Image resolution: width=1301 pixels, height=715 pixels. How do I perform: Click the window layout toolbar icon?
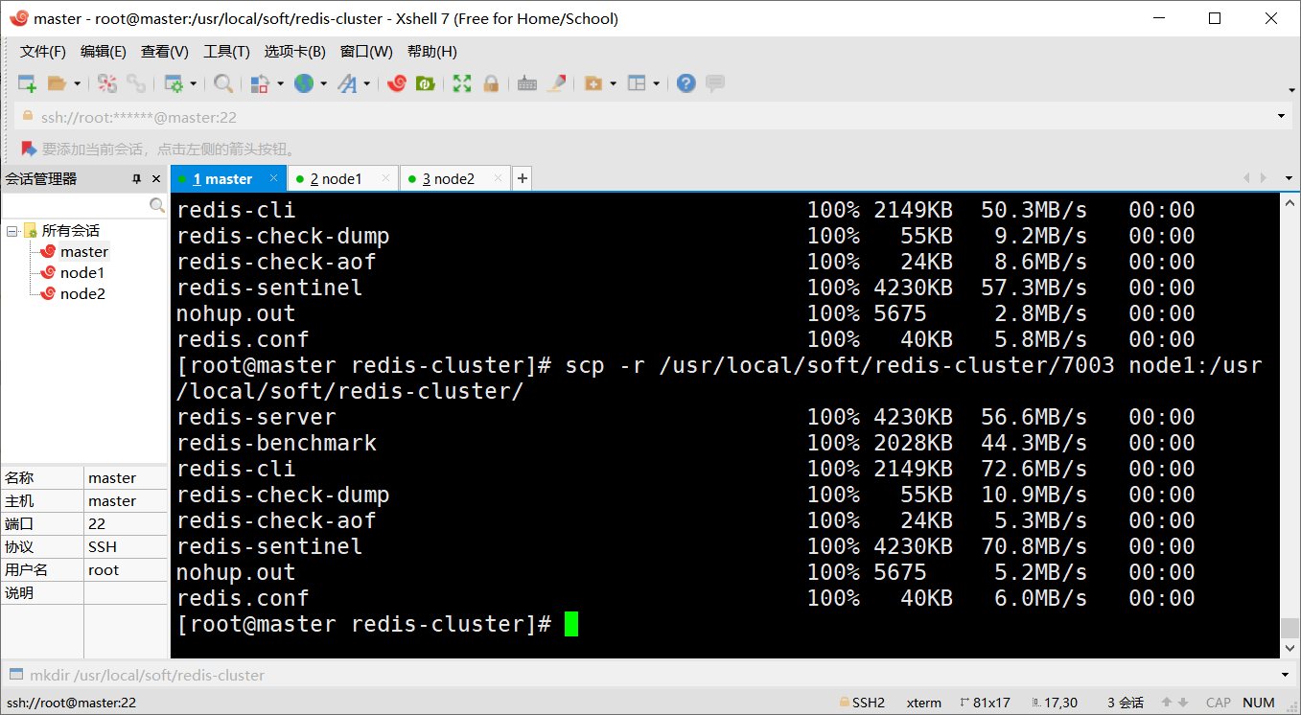637,84
